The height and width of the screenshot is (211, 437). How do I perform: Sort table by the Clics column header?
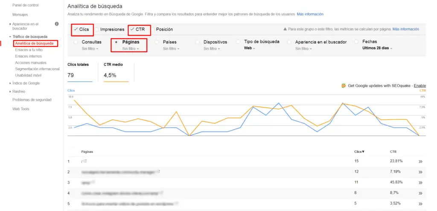tap(359, 151)
